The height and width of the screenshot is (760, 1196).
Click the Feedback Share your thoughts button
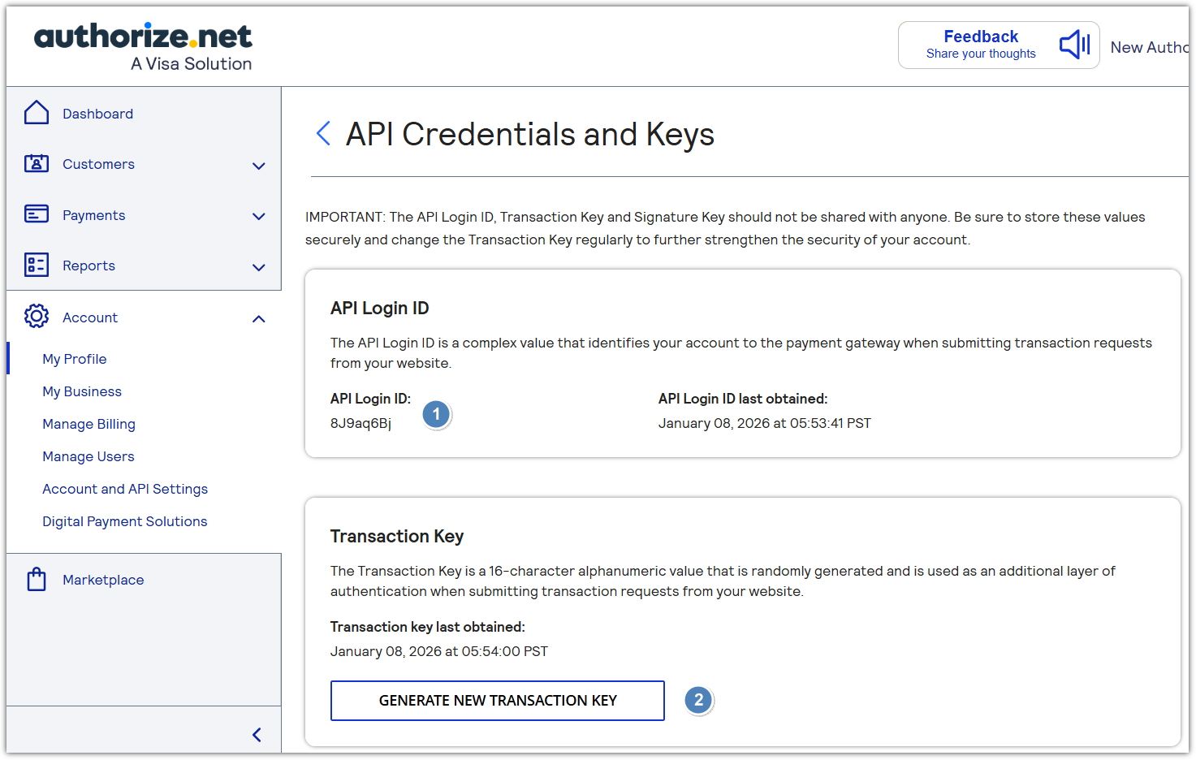pos(981,45)
